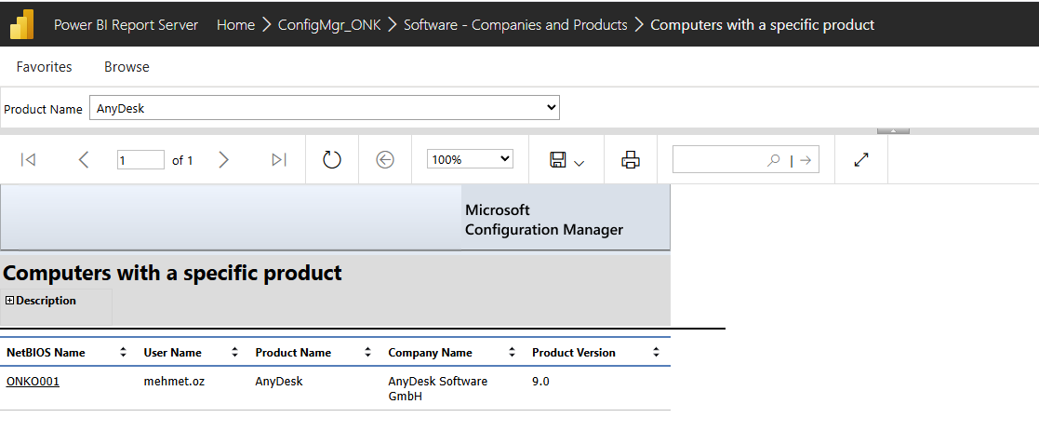Switch report to full screen view
Image resolution: width=1039 pixels, height=431 pixels.
pyautogui.click(x=861, y=160)
